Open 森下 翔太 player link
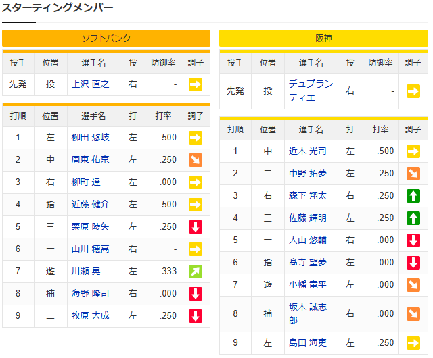The width and height of the screenshot is (433, 358). point(308,195)
